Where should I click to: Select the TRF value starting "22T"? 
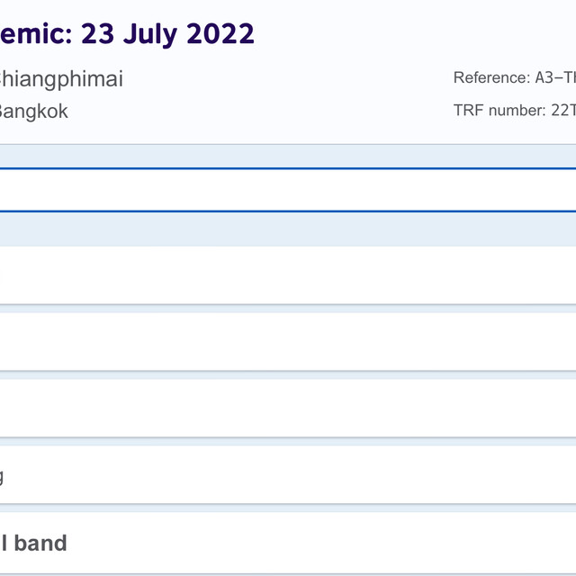(562, 111)
